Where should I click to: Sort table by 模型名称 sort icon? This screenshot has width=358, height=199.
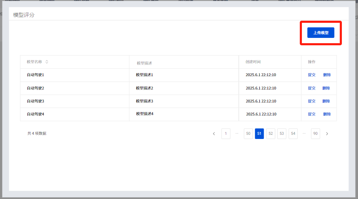click(x=47, y=62)
